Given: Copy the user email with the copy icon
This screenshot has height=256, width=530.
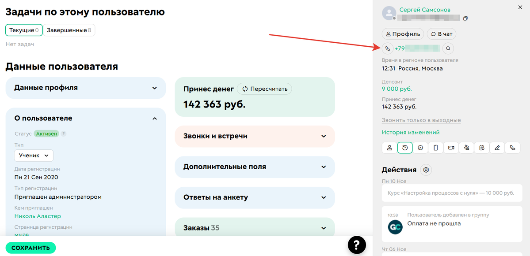Looking at the screenshot, I should click(x=465, y=19).
